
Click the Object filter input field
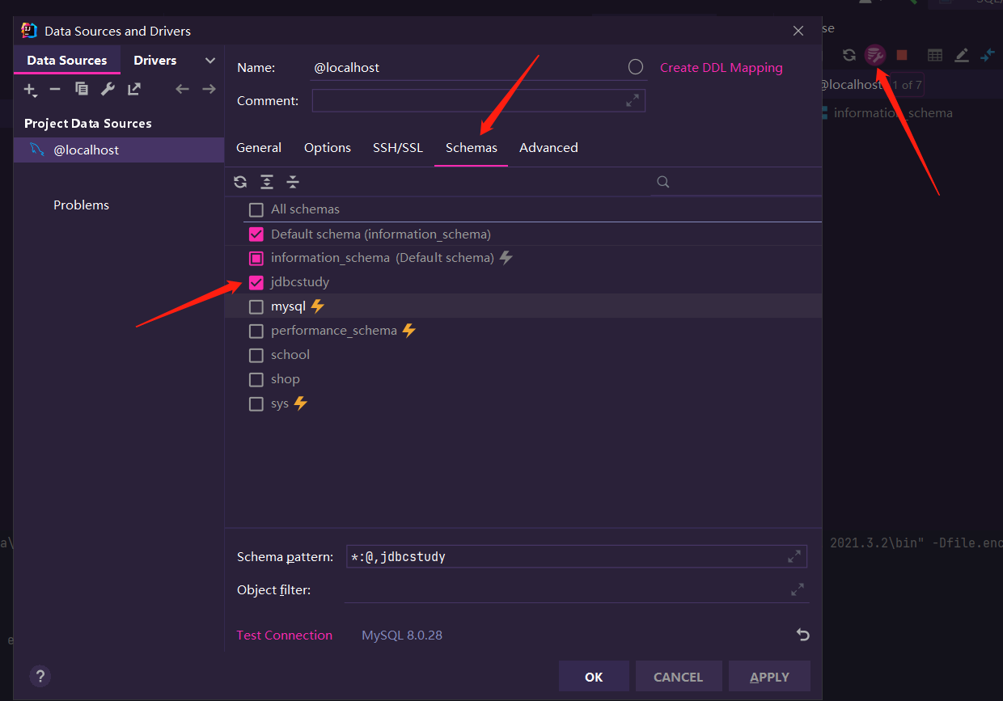[576, 589]
